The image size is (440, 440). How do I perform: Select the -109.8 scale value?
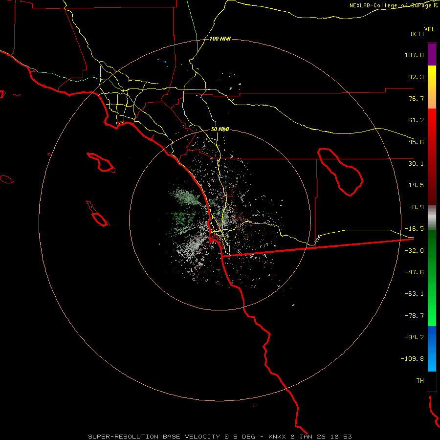412,359
